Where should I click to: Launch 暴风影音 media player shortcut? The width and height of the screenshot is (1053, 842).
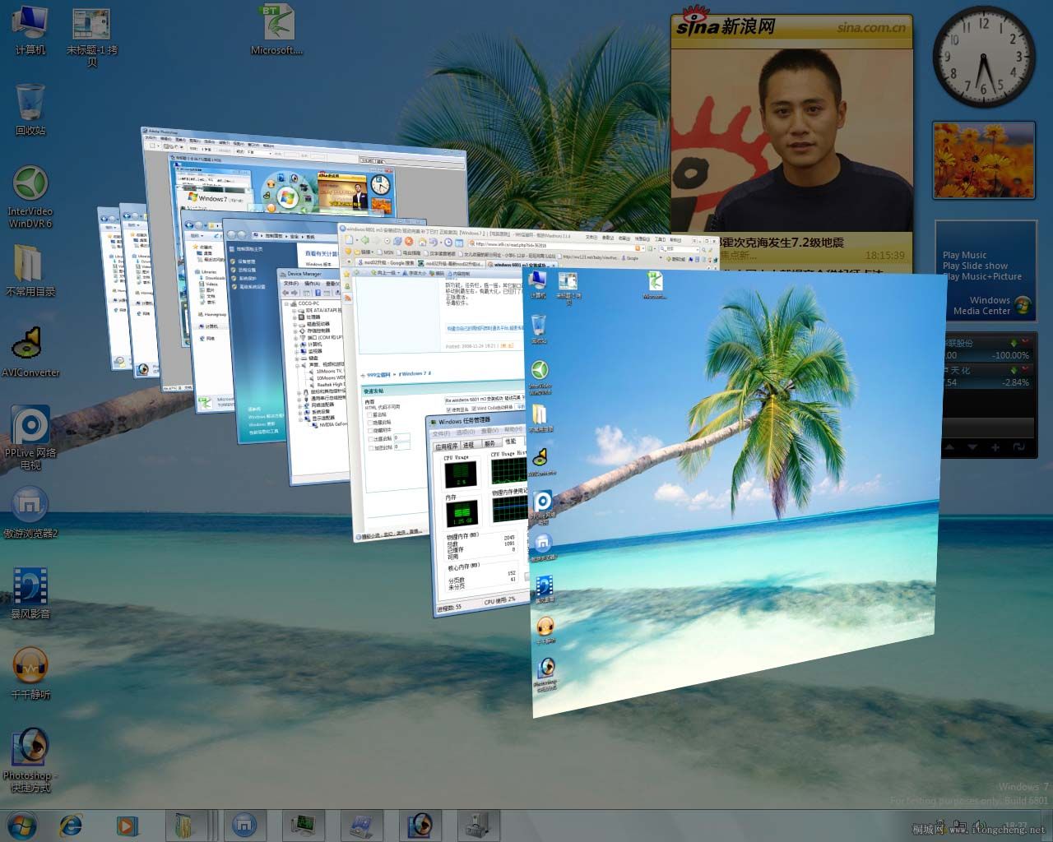30,593
